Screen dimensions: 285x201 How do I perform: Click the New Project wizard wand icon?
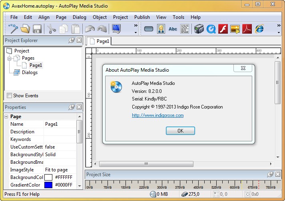pos(13,28)
